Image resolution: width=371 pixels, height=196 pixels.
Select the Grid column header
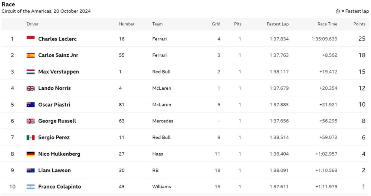point(216,24)
